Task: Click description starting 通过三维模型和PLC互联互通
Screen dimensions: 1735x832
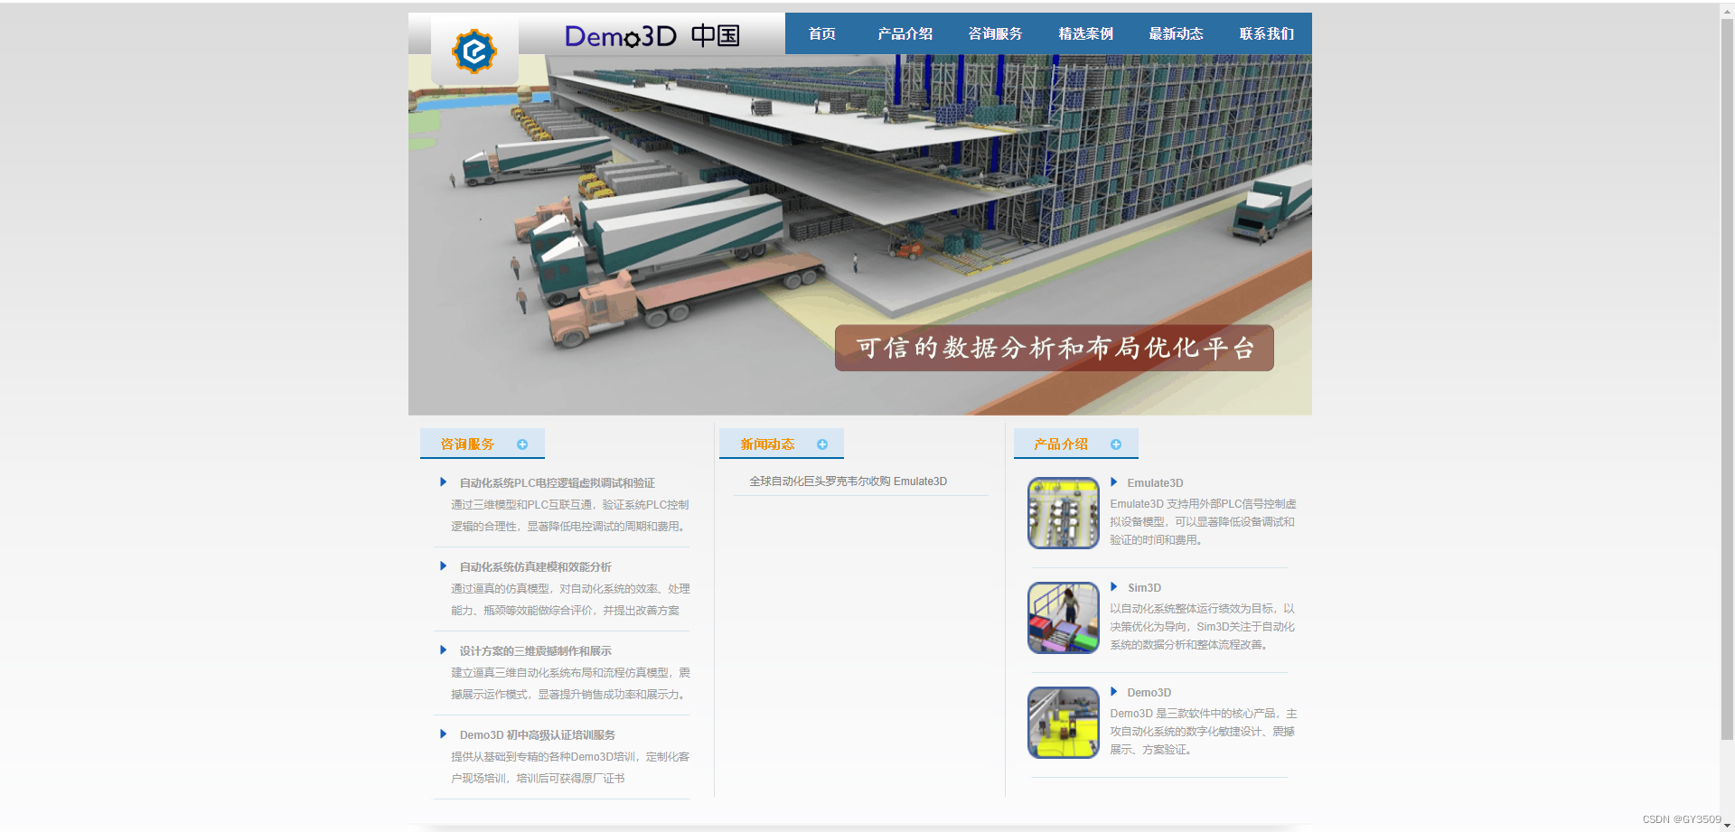Action: 570,516
